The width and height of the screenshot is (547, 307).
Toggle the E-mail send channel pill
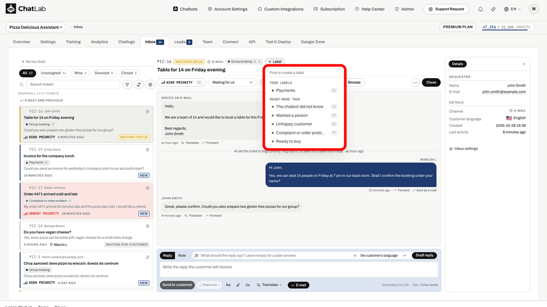pos(298,285)
